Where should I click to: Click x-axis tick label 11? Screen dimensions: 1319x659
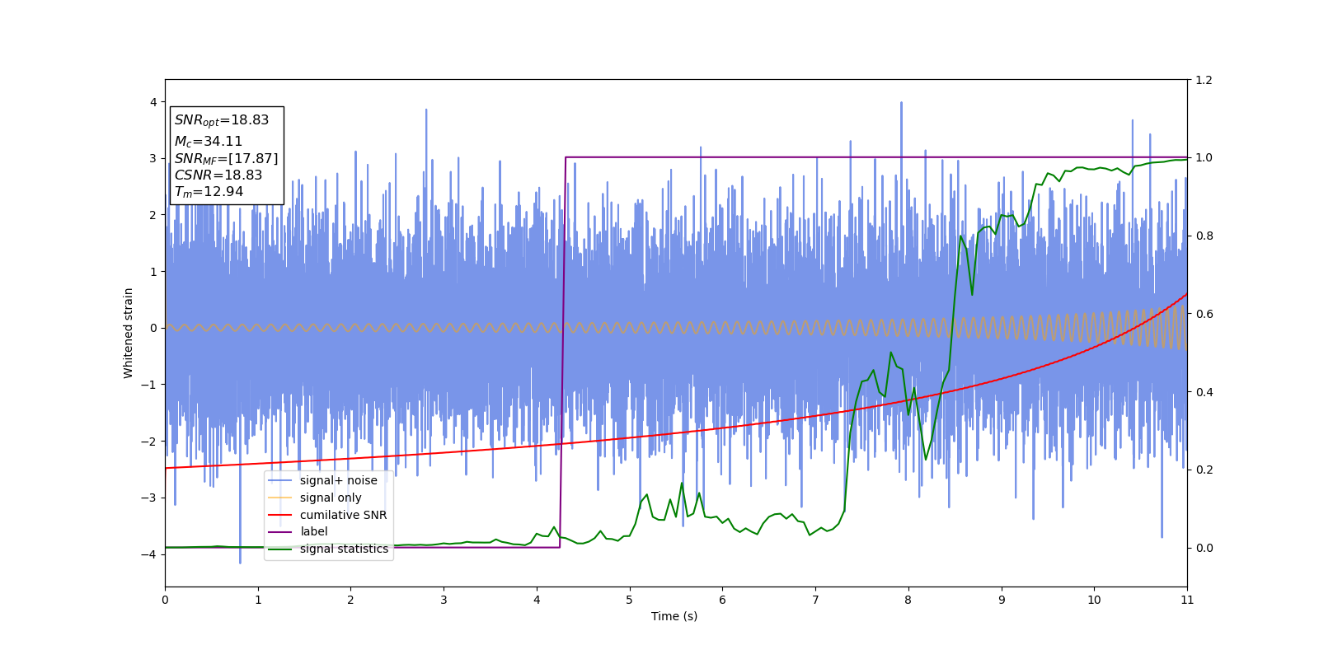point(1187,600)
